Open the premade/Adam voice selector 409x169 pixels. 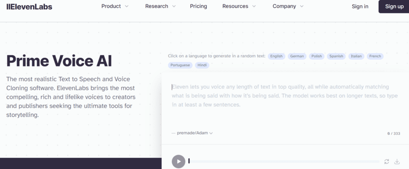coord(192,133)
